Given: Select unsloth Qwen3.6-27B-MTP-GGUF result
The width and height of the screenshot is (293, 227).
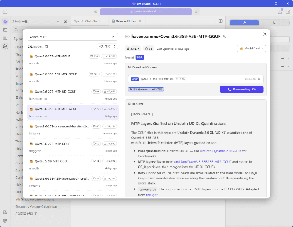Looking at the screenshot, I should click(73, 60).
